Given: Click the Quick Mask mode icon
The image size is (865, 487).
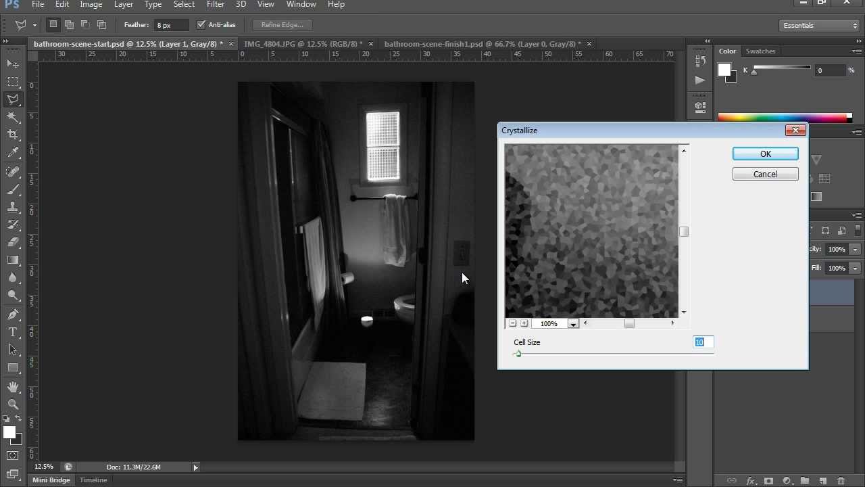Looking at the screenshot, I should pyautogui.click(x=13, y=456).
